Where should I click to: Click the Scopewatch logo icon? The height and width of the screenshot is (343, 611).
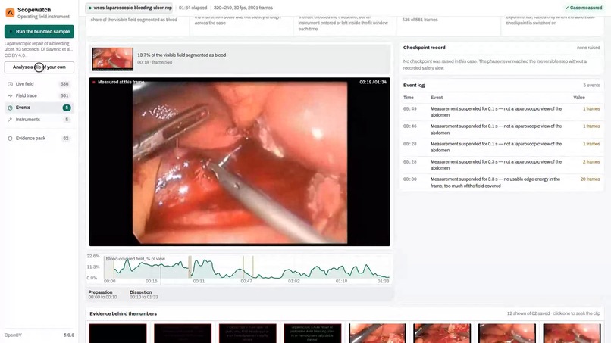(x=10, y=13)
